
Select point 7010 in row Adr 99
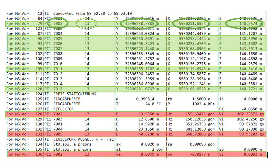point(58,64)
